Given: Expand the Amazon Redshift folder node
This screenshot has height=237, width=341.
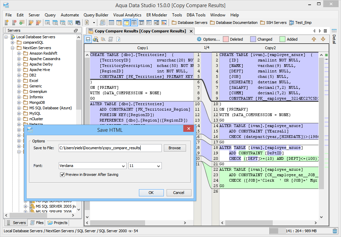Looking at the screenshot, I should tap(19, 53).
